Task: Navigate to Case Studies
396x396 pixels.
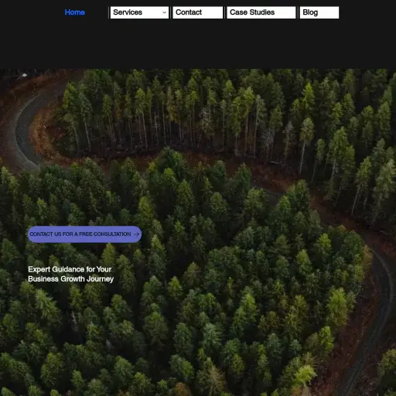Action: [261, 12]
